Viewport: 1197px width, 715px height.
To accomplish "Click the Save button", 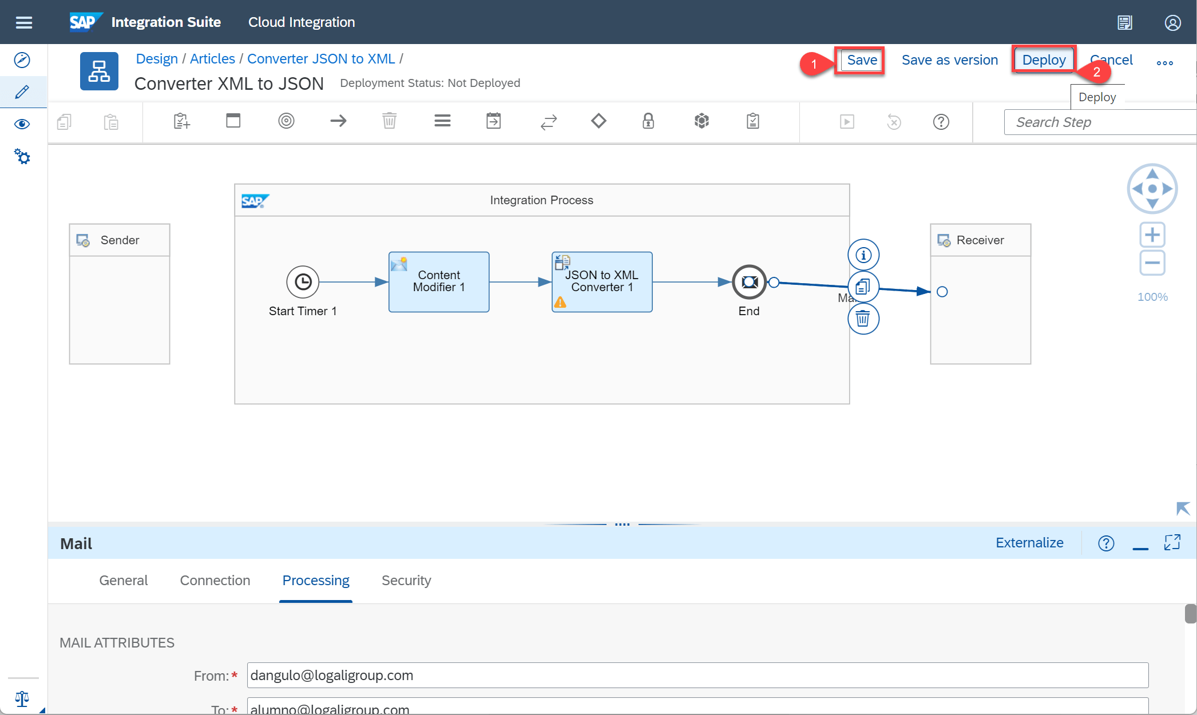I will [862, 60].
